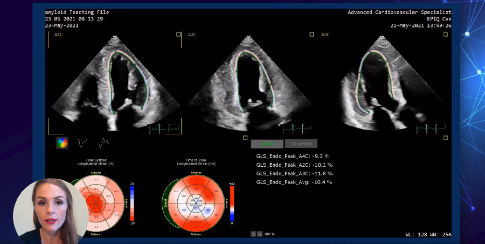The width and height of the screenshot is (485, 244).
Task: Click the ECG trace under the A2C view
Action: 297,129
